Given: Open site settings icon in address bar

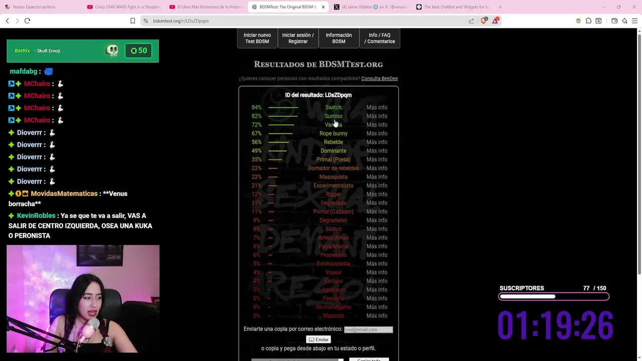Looking at the screenshot, I should (145, 21).
